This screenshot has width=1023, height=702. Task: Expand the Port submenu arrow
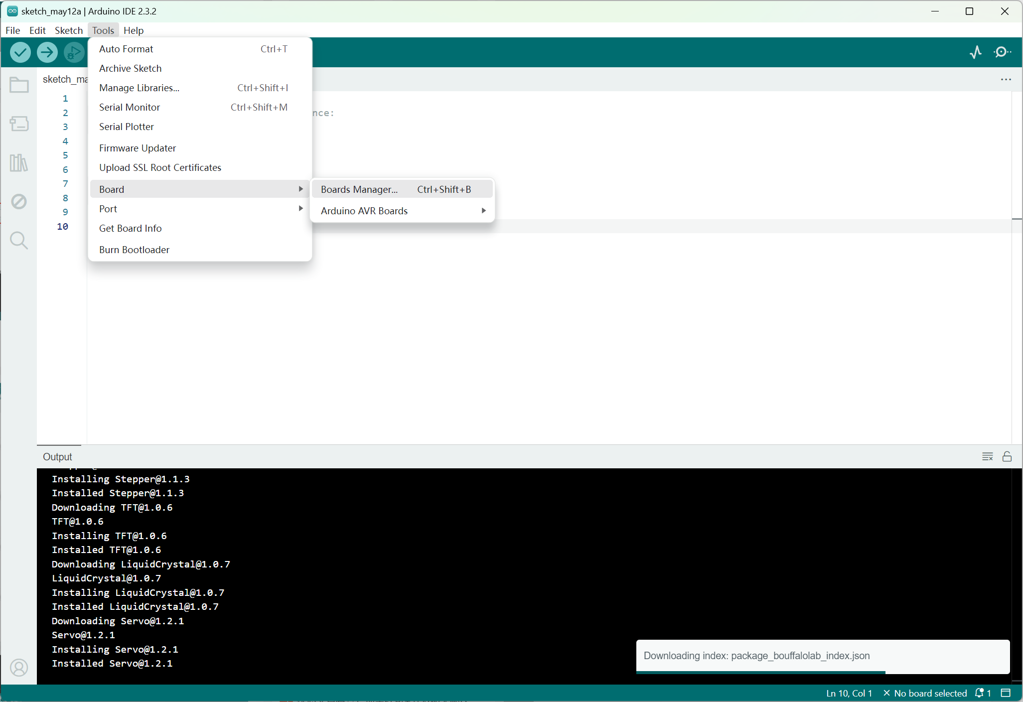coord(301,208)
